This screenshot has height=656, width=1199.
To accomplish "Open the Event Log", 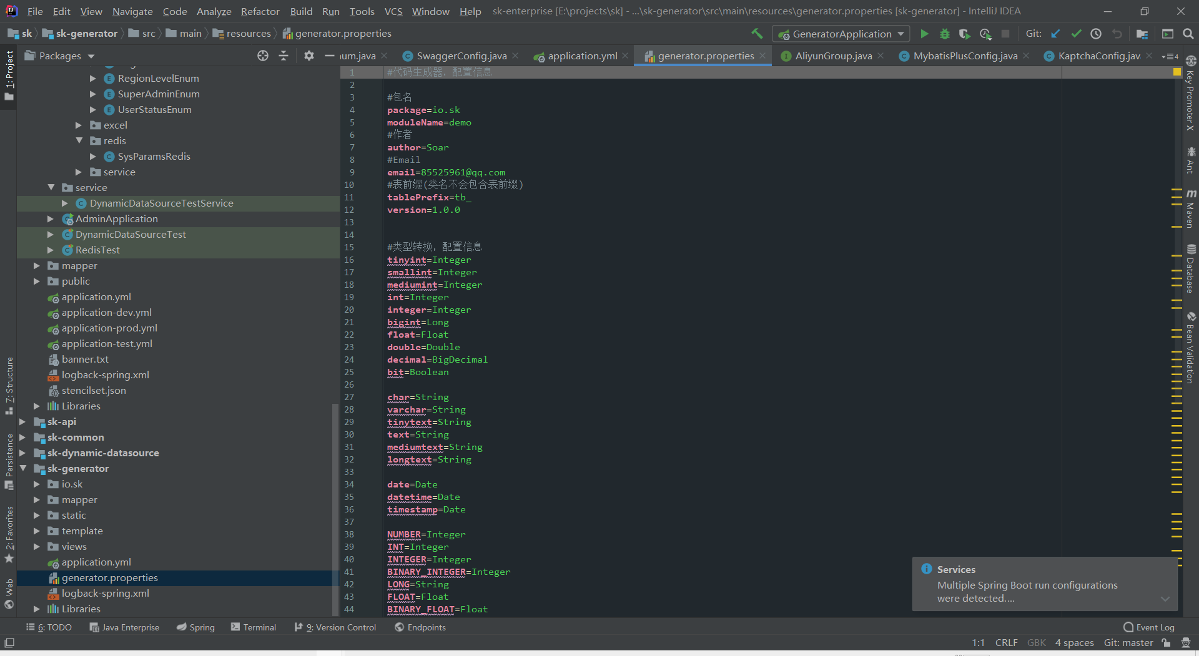I will (1149, 627).
